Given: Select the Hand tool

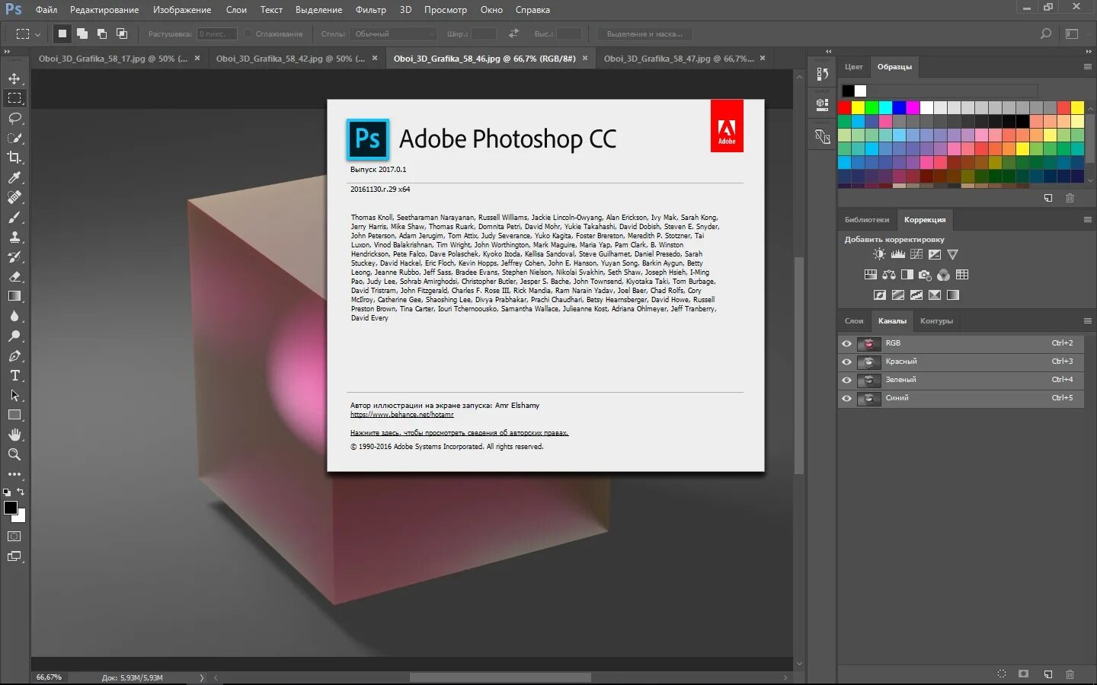Looking at the screenshot, I should tap(14, 435).
